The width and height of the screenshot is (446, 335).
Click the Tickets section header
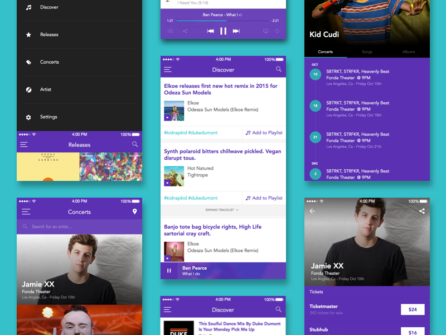316,292
